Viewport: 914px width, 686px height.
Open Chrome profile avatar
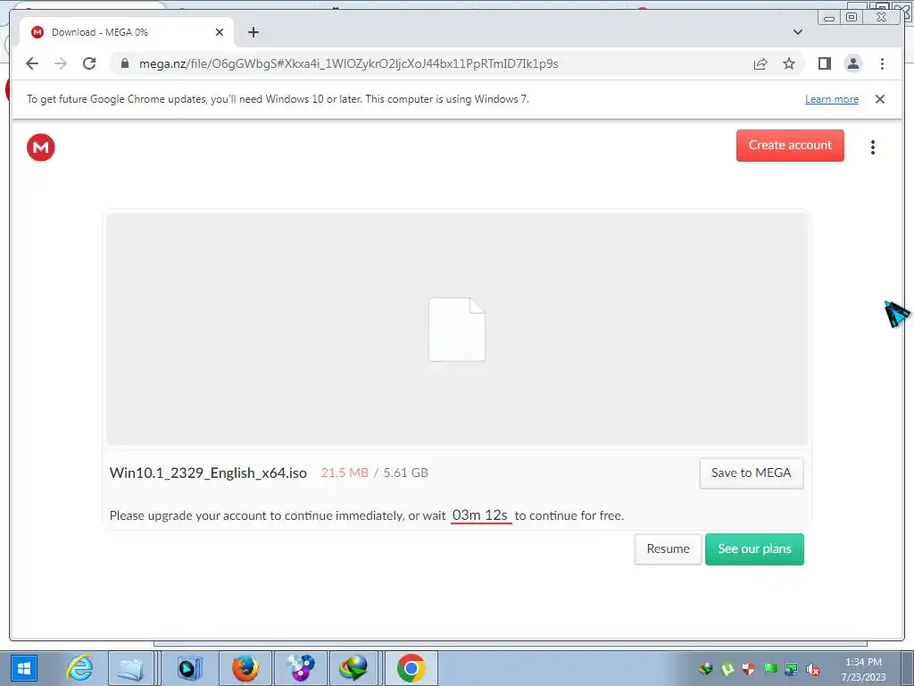852,63
